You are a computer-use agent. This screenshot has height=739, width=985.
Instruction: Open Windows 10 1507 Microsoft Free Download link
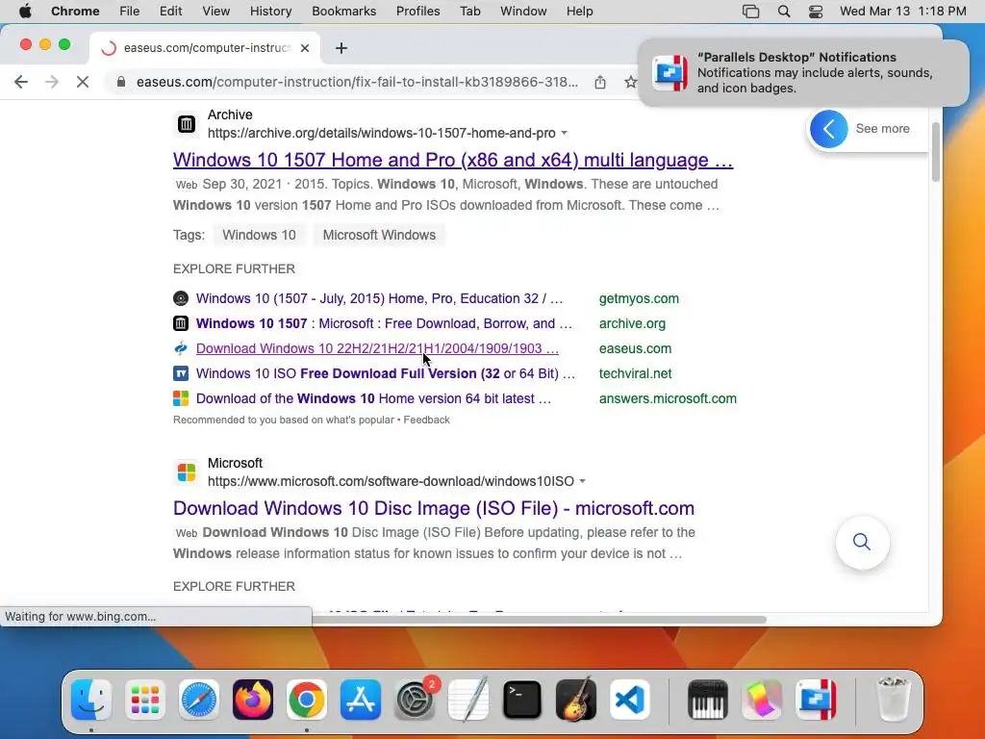pos(384,323)
